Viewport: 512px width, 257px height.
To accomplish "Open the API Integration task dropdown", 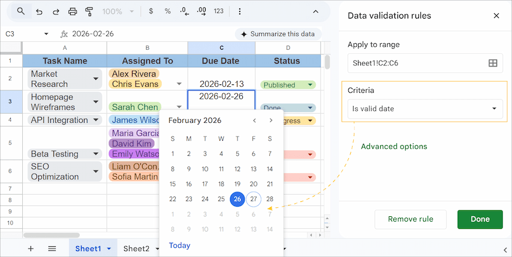I will point(96,120).
